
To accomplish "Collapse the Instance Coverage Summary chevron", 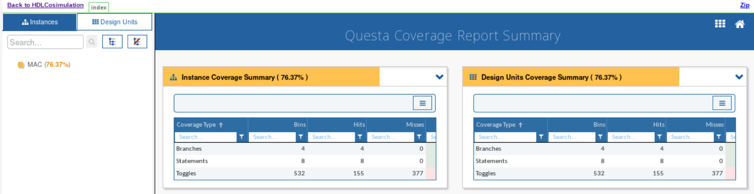I will pos(439,77).
